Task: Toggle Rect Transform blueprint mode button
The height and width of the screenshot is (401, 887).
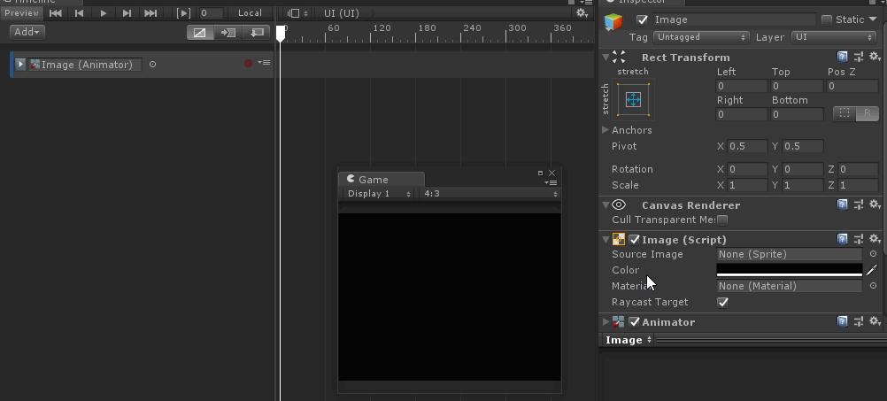Action: (844, 113)
